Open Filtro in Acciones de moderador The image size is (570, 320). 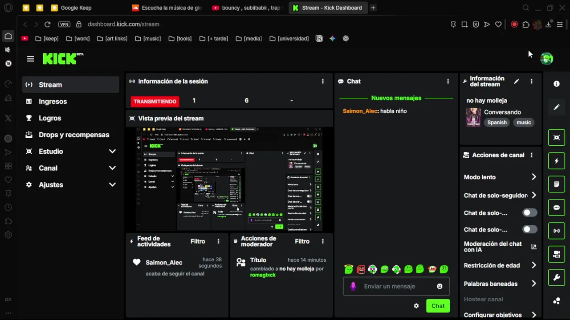[302, 241]
